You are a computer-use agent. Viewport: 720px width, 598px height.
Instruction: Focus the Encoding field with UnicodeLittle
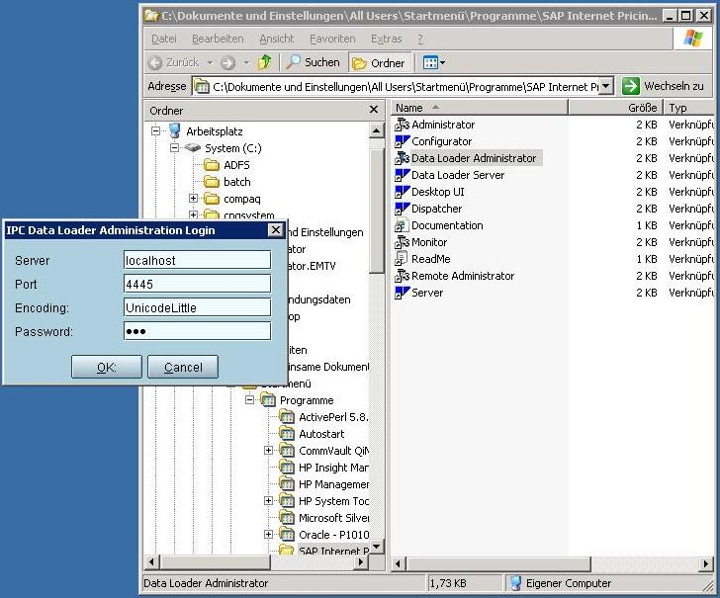pos(198,307)
